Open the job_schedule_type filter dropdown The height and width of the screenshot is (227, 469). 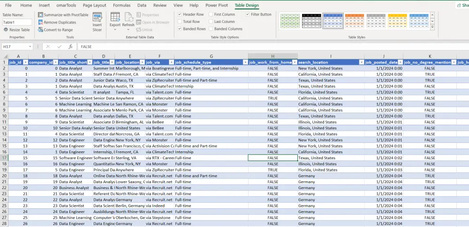coord(245,62)
